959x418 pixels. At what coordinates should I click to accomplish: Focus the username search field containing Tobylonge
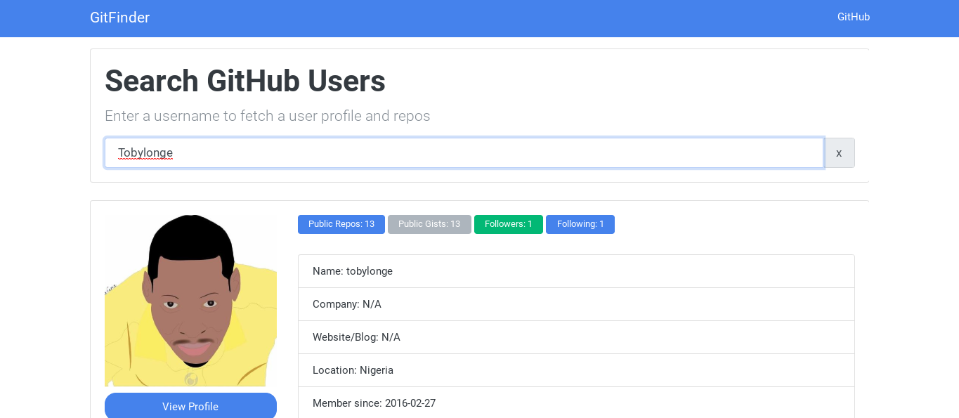coord(464,152)
